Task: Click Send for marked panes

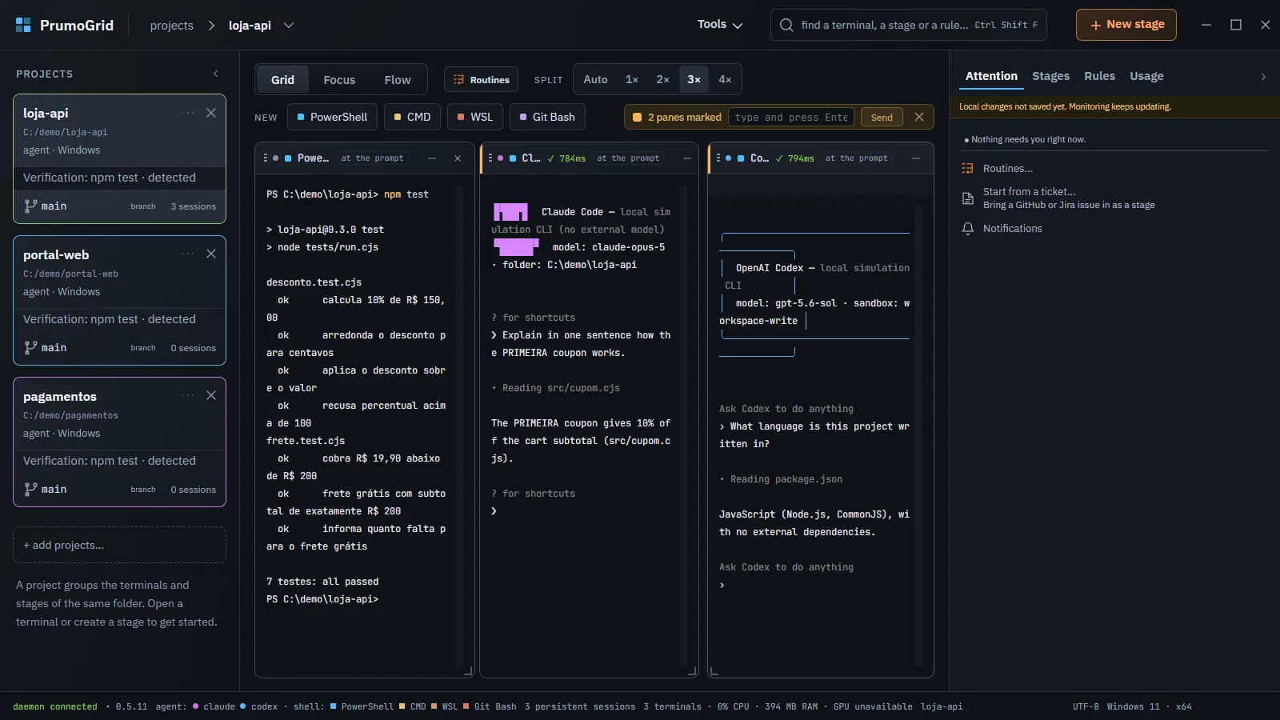Action: click(x=882, y=117)
